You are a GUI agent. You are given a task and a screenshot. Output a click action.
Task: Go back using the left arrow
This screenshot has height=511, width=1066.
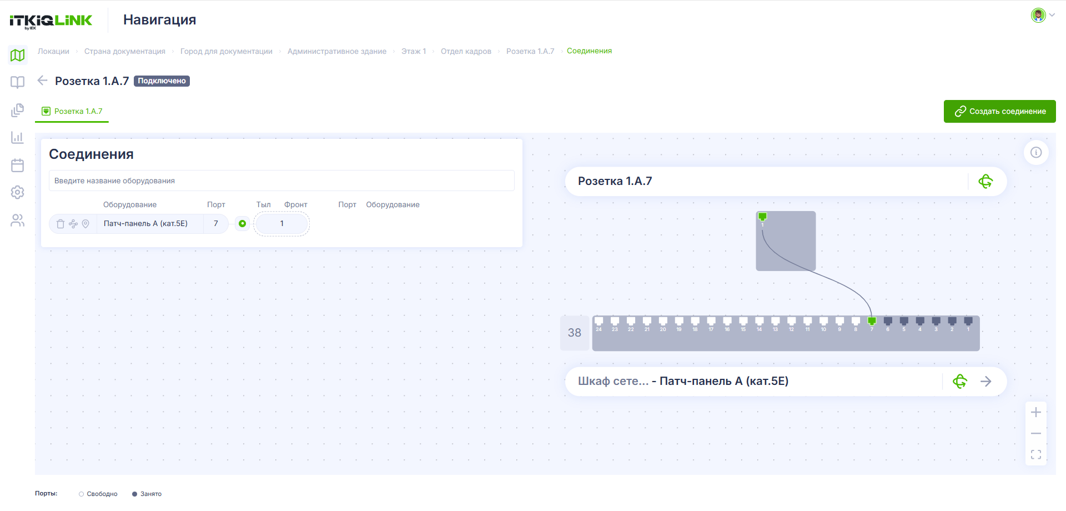coord(43,81)
